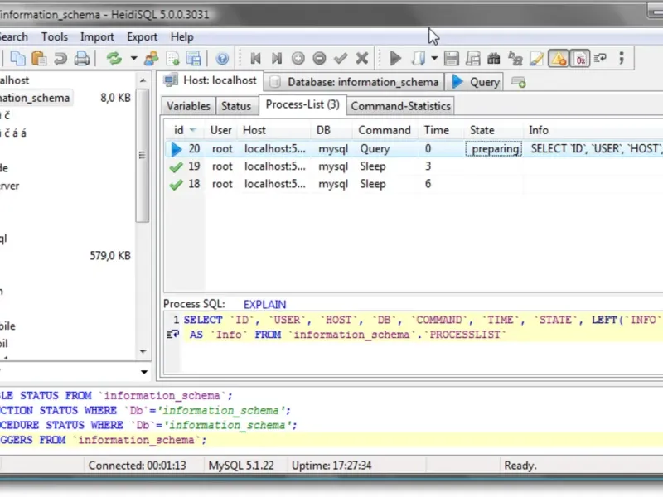663x497 pixels.
Task: Click the Run SQL play icon
Action: pos(395,58)
